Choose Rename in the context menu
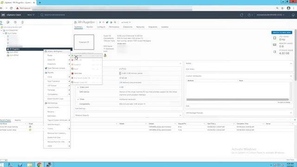 tap(57, 112)
